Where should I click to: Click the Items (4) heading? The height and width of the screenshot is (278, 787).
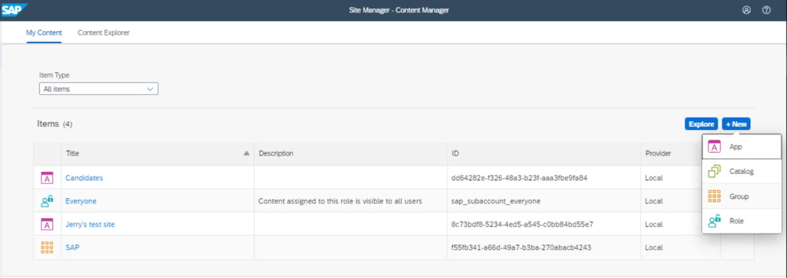coord(55,124)
